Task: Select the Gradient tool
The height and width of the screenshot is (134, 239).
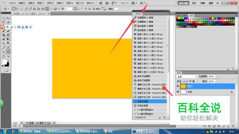Action: click(x=8, y=39)
